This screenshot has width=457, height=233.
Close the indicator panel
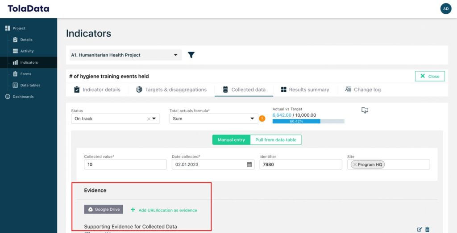click(430, 76)
